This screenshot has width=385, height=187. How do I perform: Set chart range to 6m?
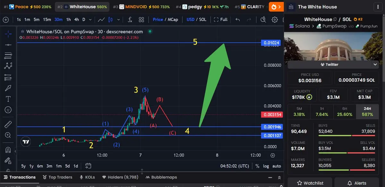tap(40, 166)
